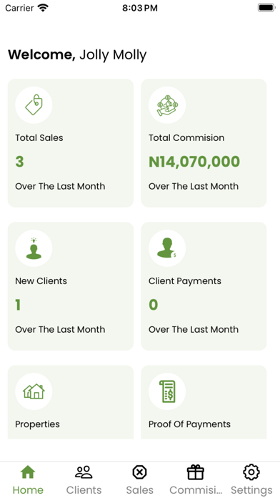Tap the Welcome, Jolly Molly heading
This screenshot has height=498, width=280.
point(77,55)
